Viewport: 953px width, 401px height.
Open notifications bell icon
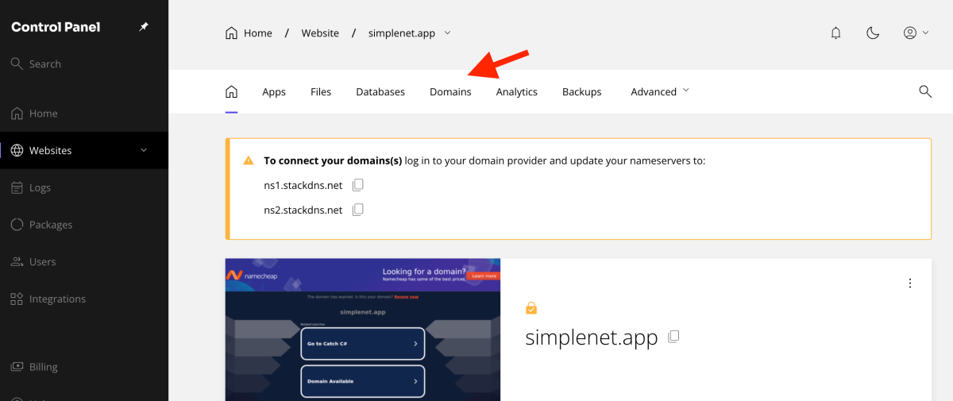pyautogui.click(x=835, y=33)
